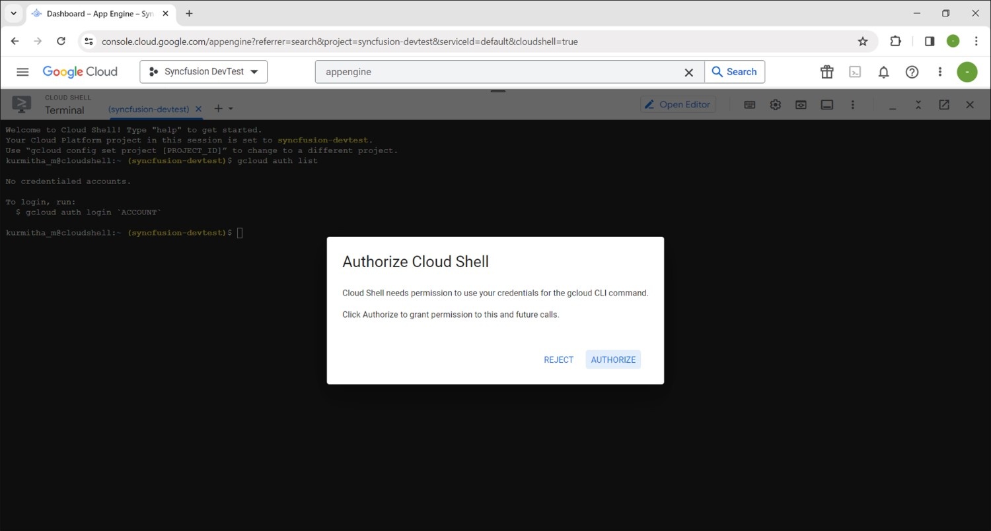Open the notifications bell
This screenshot has height=531, width=991.
pos(883,72)
